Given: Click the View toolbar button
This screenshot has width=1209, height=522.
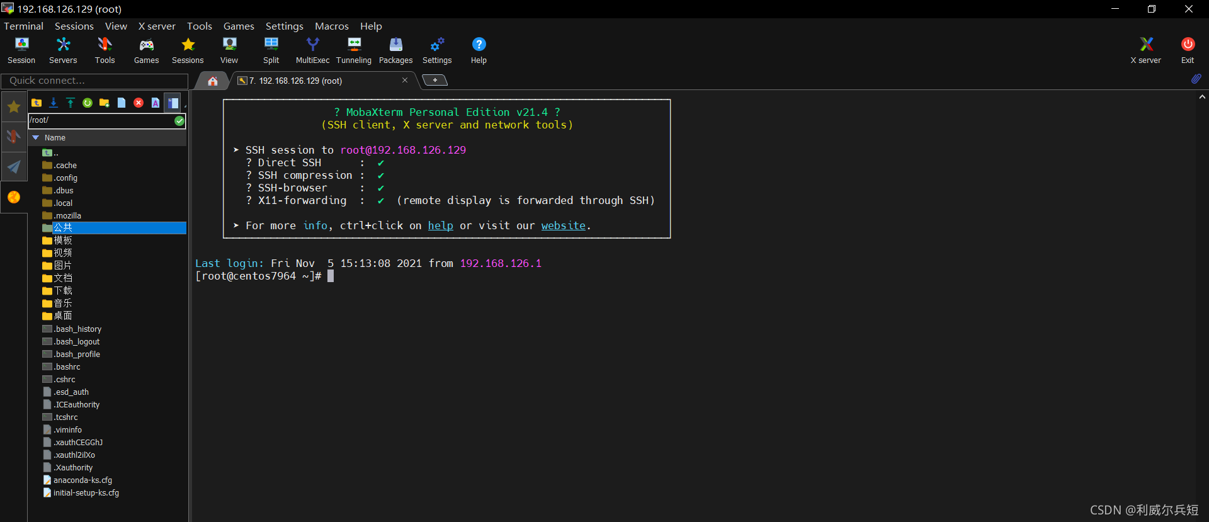Looking at the screenshot, I should point(229,50).
